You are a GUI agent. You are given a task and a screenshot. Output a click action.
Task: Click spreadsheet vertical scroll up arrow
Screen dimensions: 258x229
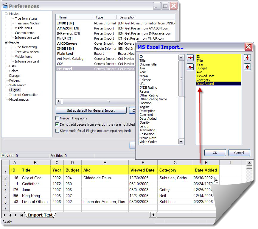[x=249, y=163]
